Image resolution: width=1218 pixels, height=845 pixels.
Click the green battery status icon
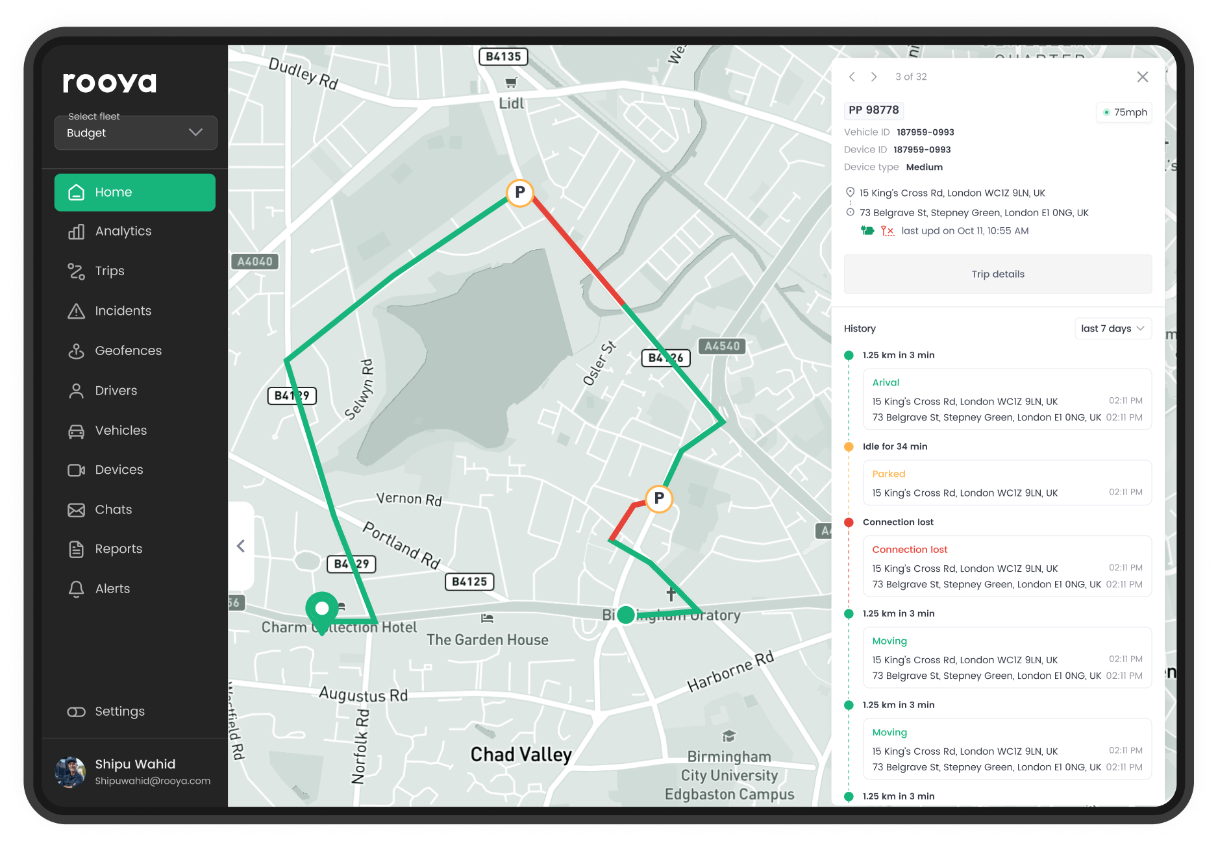[x=867, y=231]
